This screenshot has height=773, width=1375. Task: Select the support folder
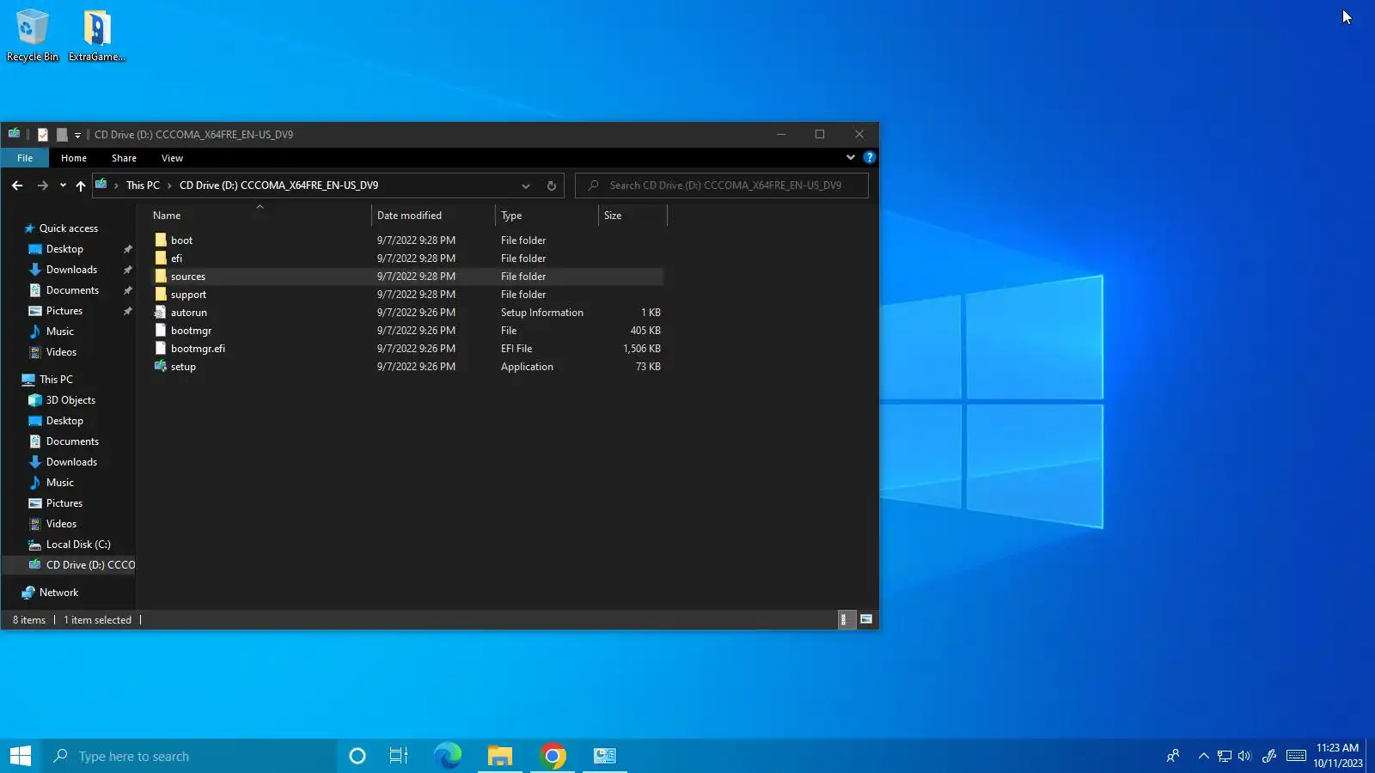click(x=188, y=295)
